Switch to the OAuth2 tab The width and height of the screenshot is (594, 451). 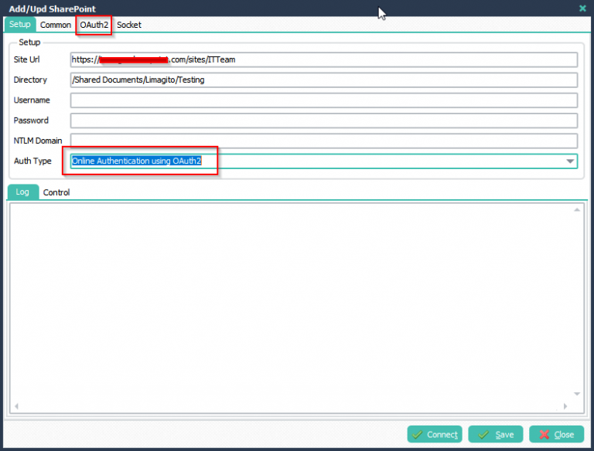pos(94,25)
